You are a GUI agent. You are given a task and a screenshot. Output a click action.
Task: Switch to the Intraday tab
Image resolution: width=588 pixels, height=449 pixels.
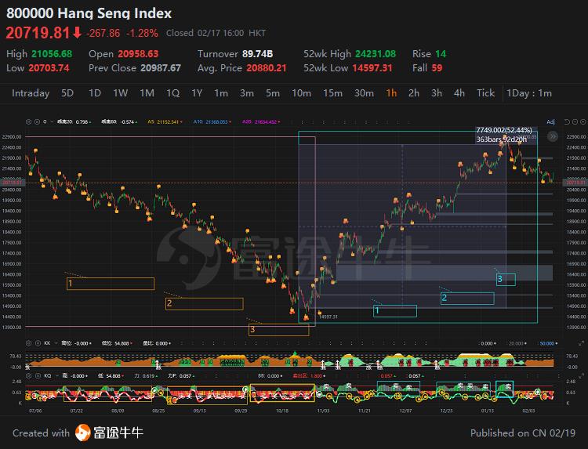pos(31,93)
